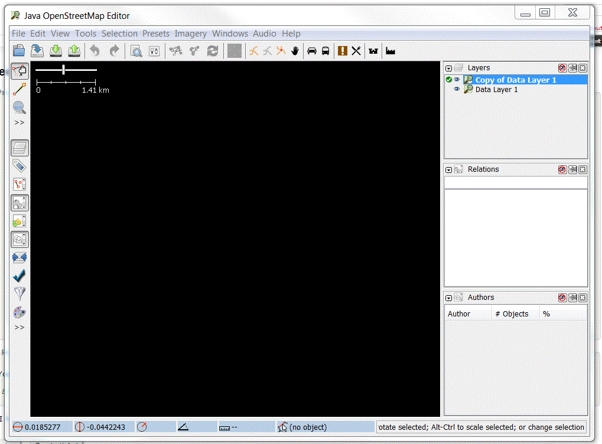Click the Open file icon in toolbar
This screenshot has width=602, height=444.
(19, 51)
